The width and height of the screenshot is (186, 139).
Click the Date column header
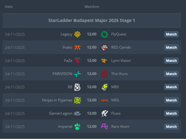coord(9,6)
